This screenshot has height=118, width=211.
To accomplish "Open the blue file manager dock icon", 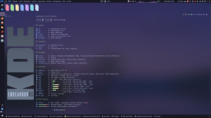I will tap(2, 9).
